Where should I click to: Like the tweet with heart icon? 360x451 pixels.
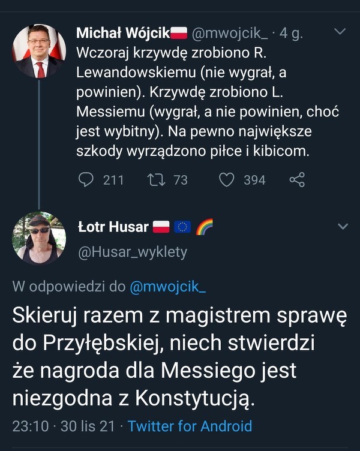pyautogui.click(x=226, y=179)
